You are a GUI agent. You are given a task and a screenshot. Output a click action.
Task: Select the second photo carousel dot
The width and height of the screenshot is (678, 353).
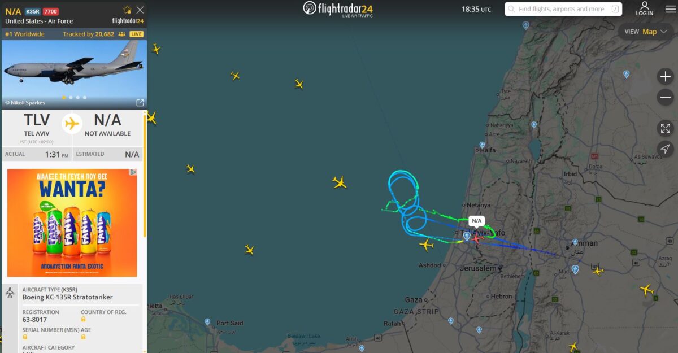[x=71, y=97]
